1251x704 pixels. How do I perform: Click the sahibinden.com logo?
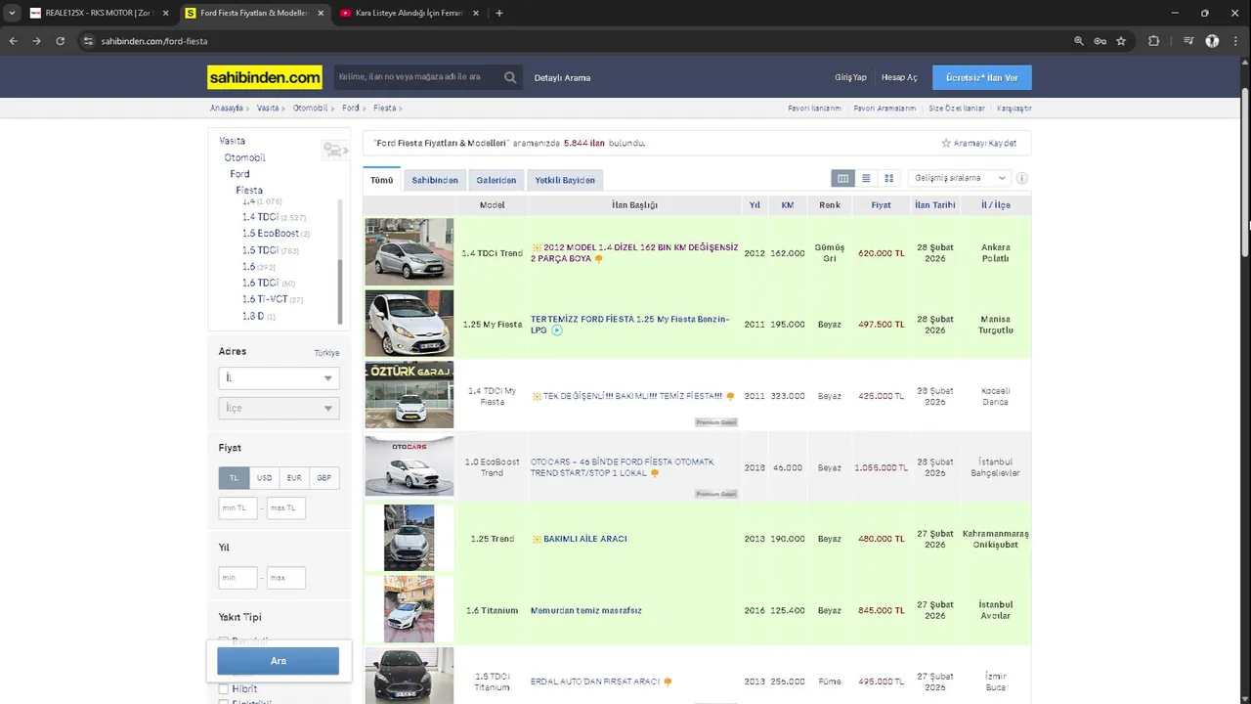[265, 77]
